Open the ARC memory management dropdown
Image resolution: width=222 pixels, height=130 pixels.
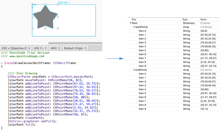pyautogui.click(x=55, y=48)
